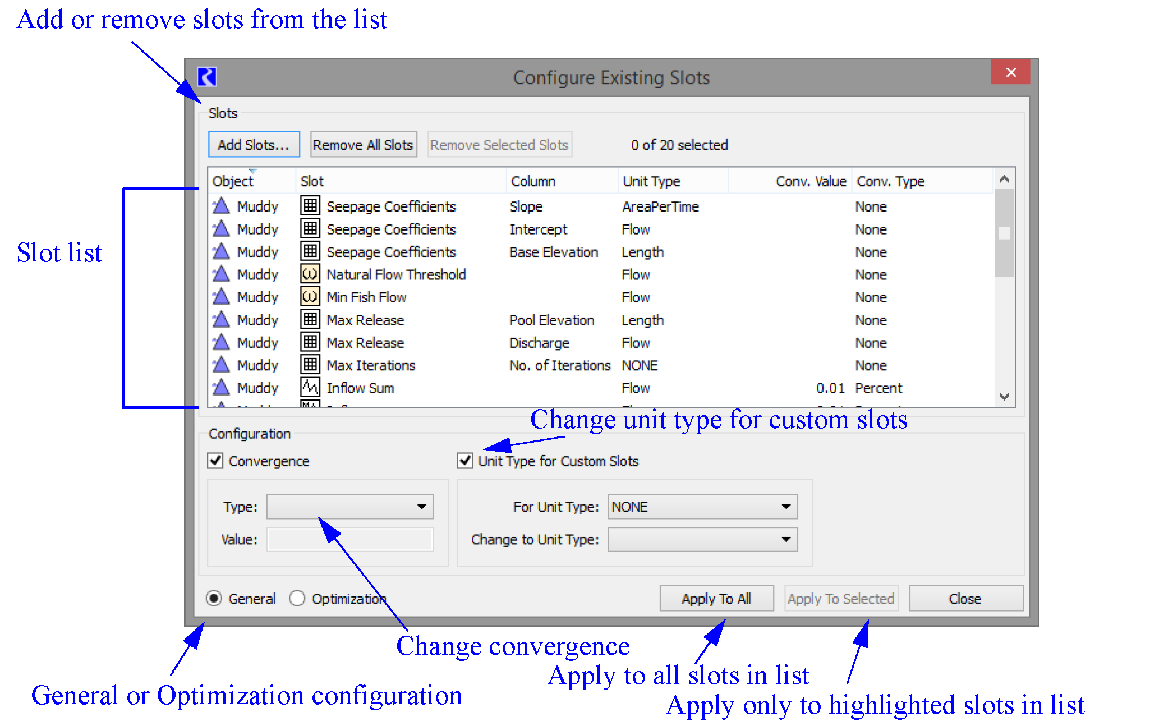
Task: Click the Muddy reservoir icon in Base Elevation row
Action: tap(222, 251)
